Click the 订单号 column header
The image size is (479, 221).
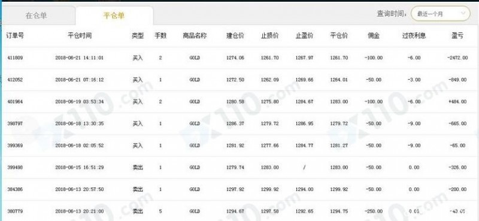[x=15, y=35]
